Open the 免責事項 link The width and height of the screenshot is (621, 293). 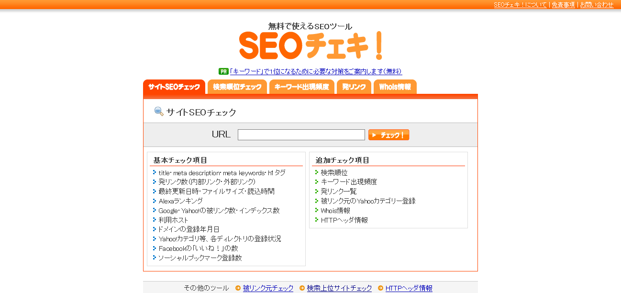[563, 5]
